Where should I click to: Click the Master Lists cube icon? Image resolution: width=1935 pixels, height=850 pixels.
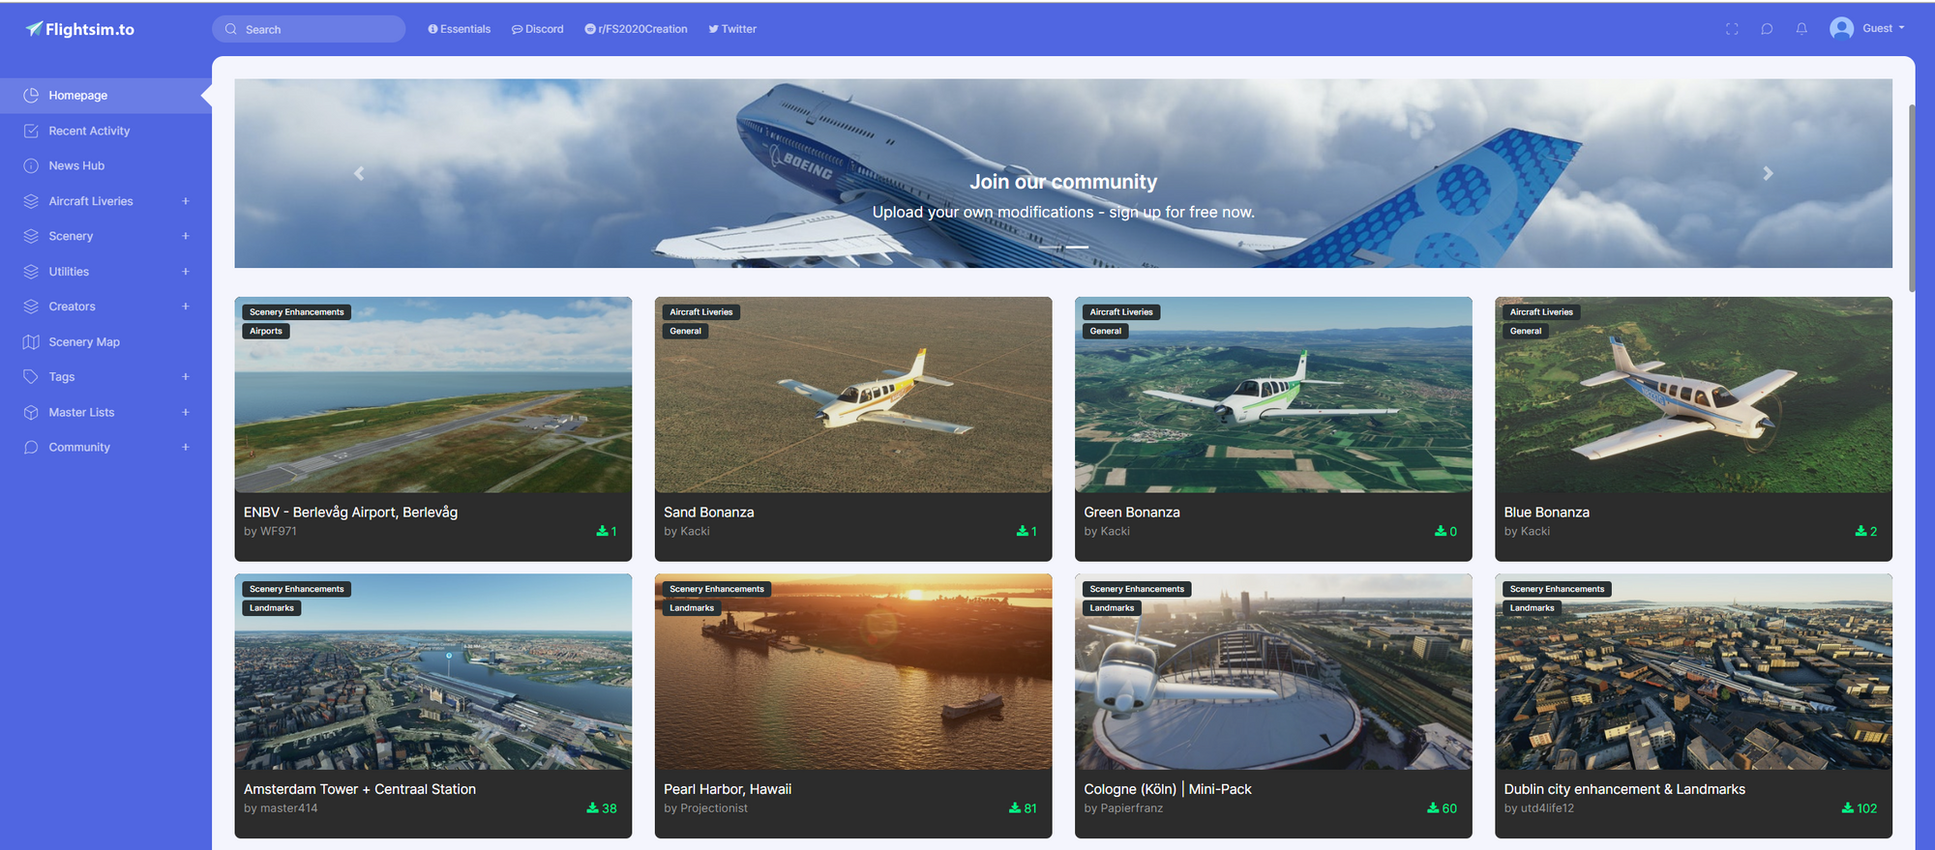click(x=31, y=412)
